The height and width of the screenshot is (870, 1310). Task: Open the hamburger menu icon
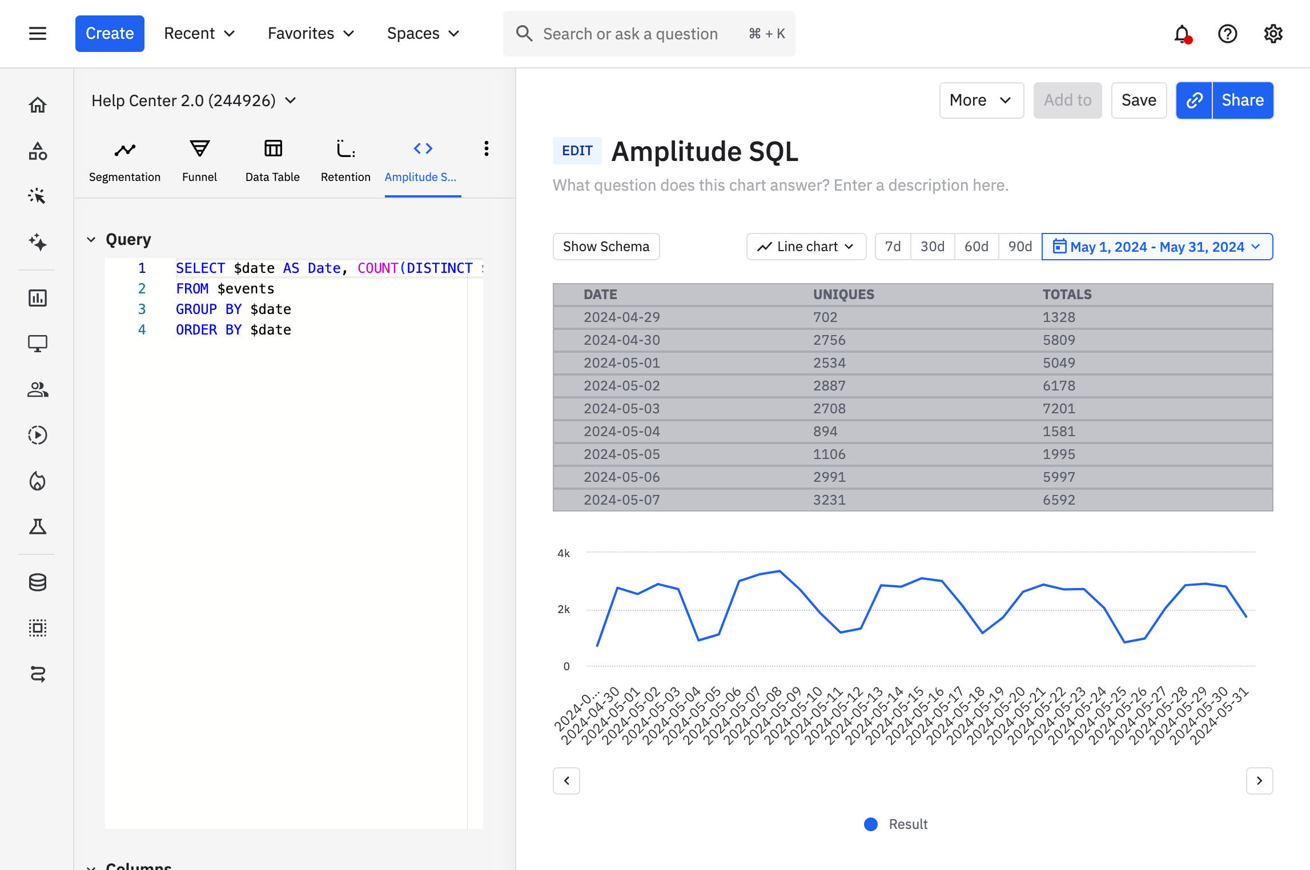coord(38,34)
